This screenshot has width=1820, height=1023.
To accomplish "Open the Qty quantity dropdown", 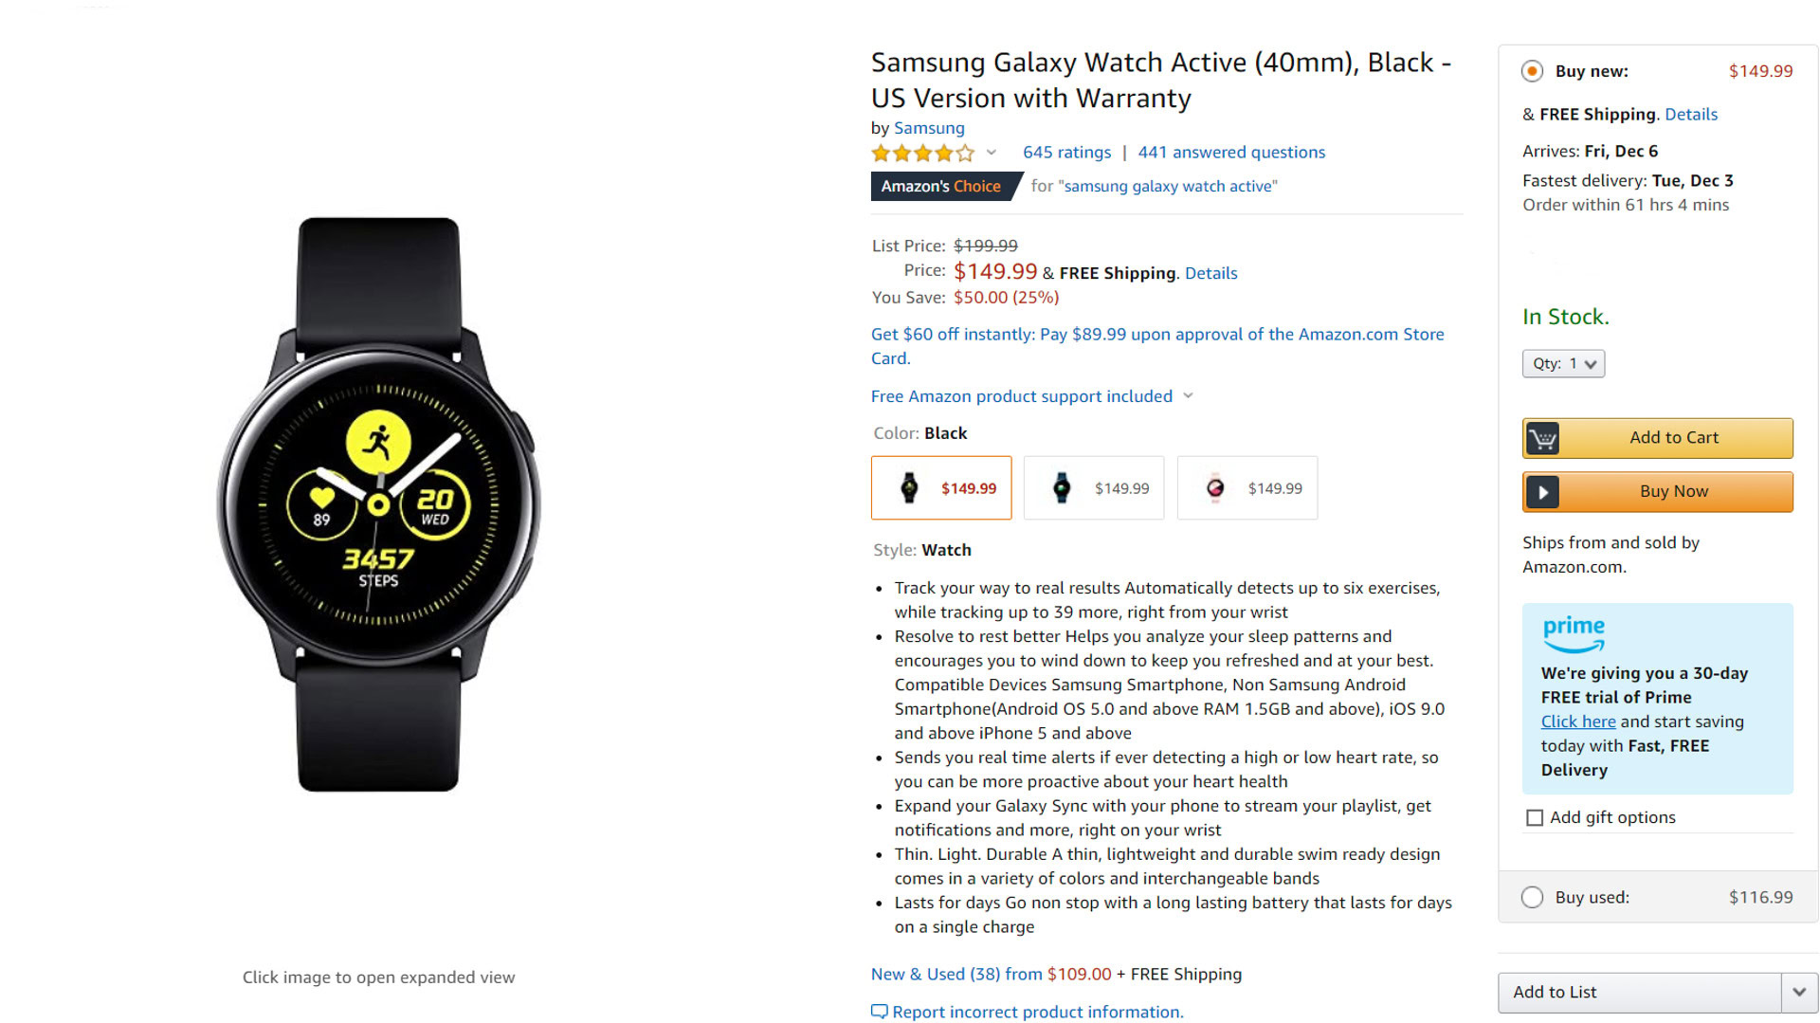I will point(1563,364).
